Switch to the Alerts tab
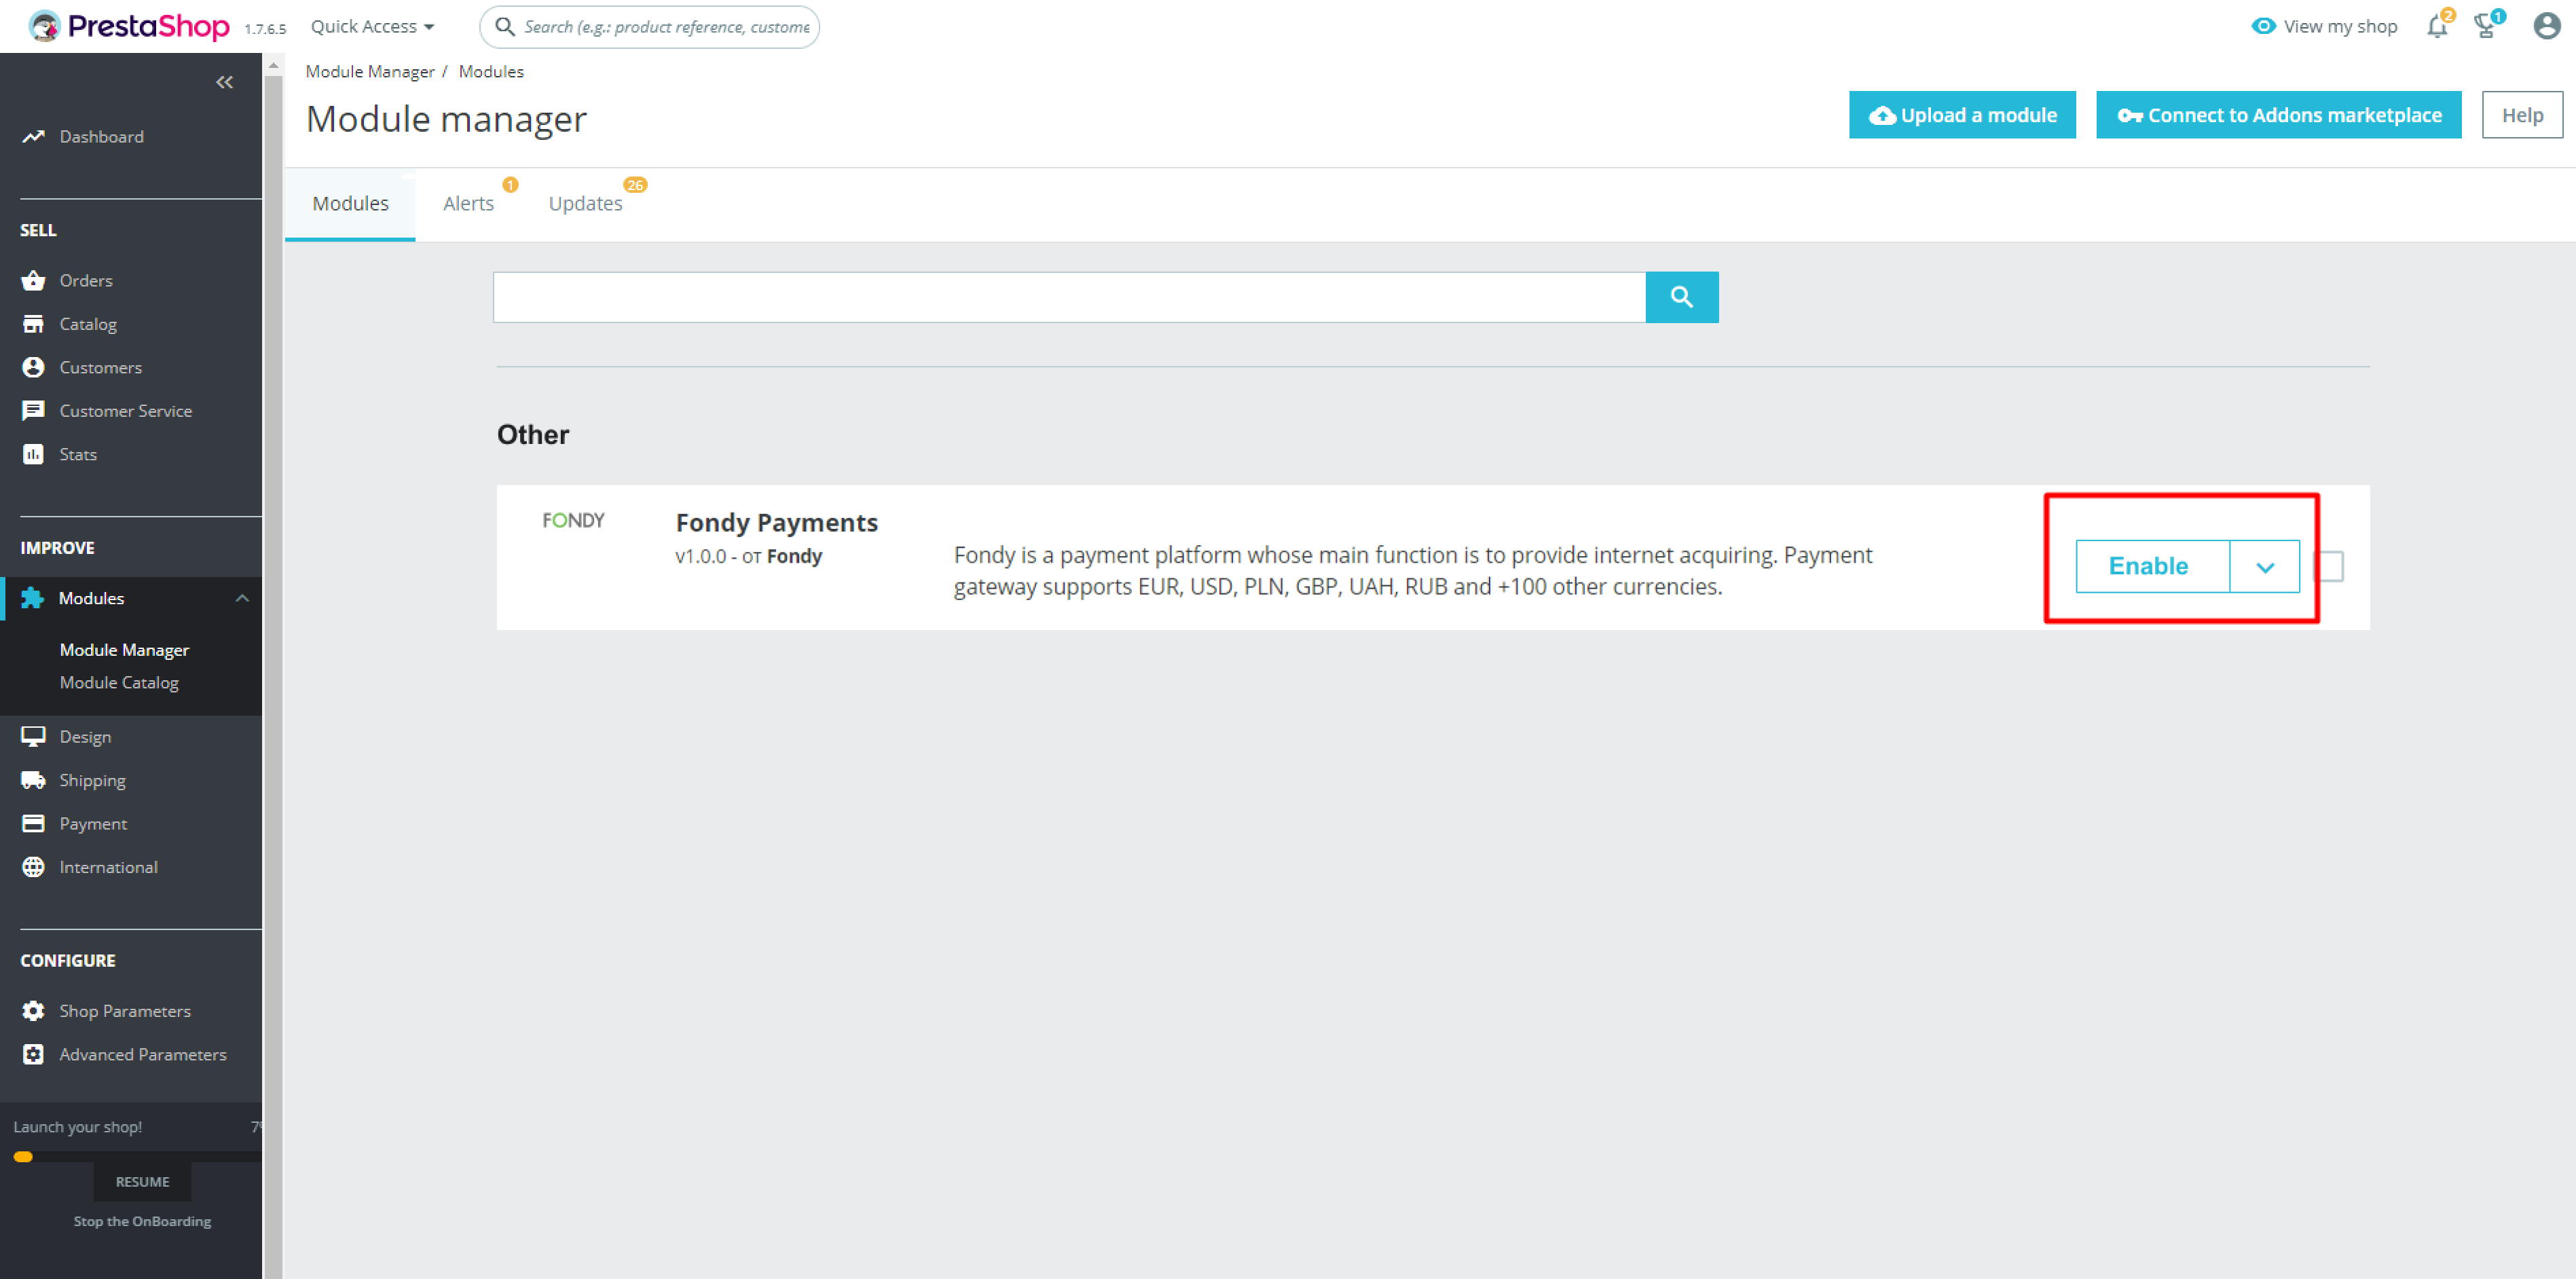 point(468,203)
